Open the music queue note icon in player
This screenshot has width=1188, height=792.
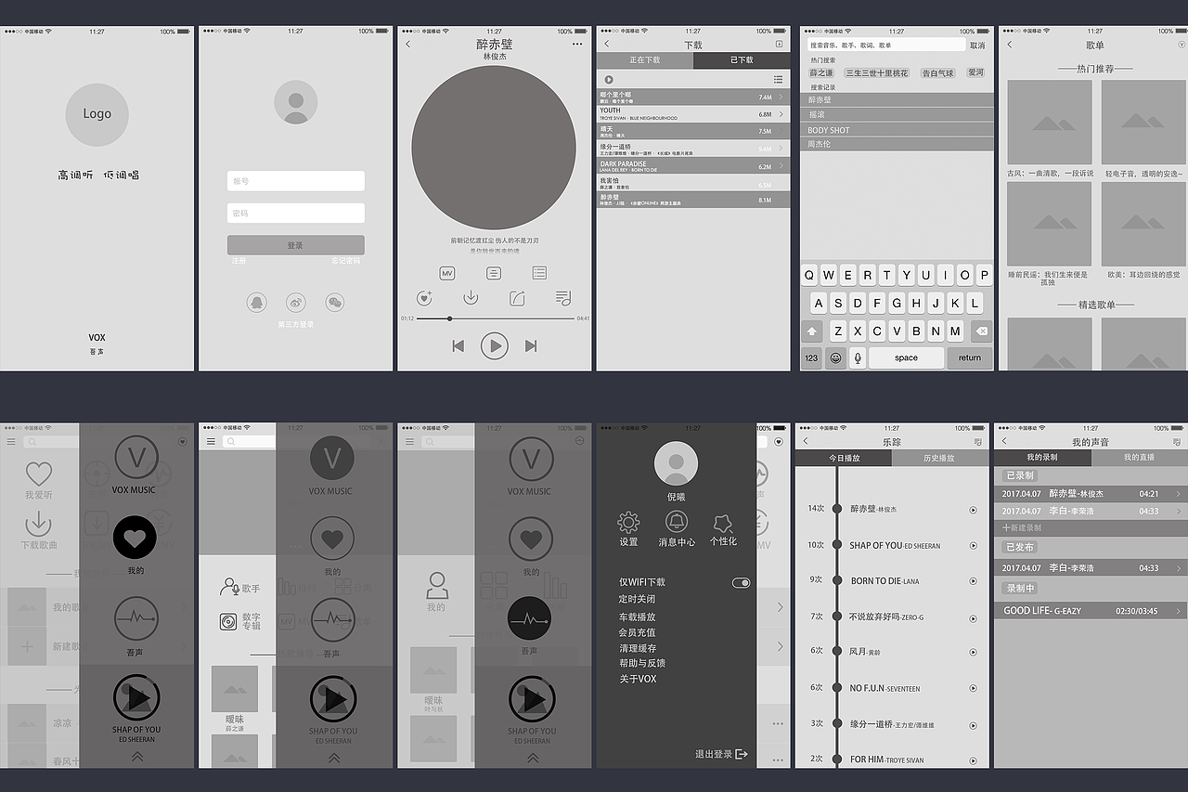click(x=562, y=298)
